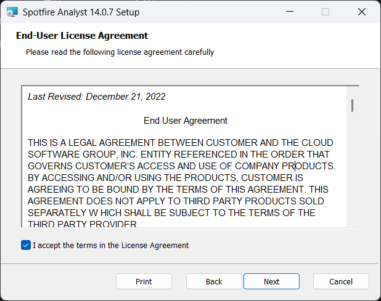Click the license text scrollbar thumb
Viewport: 381px width, 301px height.
coord(352,105)
